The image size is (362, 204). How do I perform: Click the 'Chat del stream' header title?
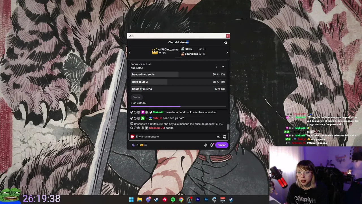tap(178, 42)
